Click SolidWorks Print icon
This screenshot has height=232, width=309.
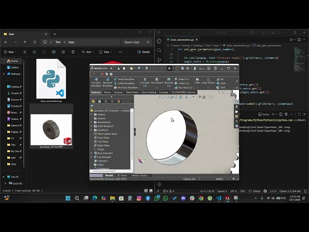click(146, 68)
